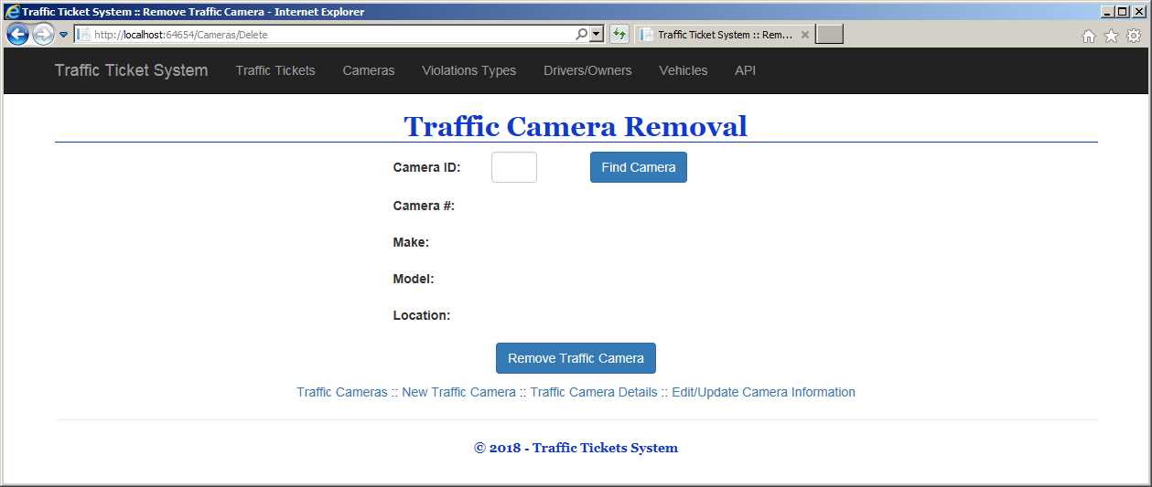The image size is (1152, 487).
Task: Open Traffic Tickets in navigation bar
Action: point(275,70)
